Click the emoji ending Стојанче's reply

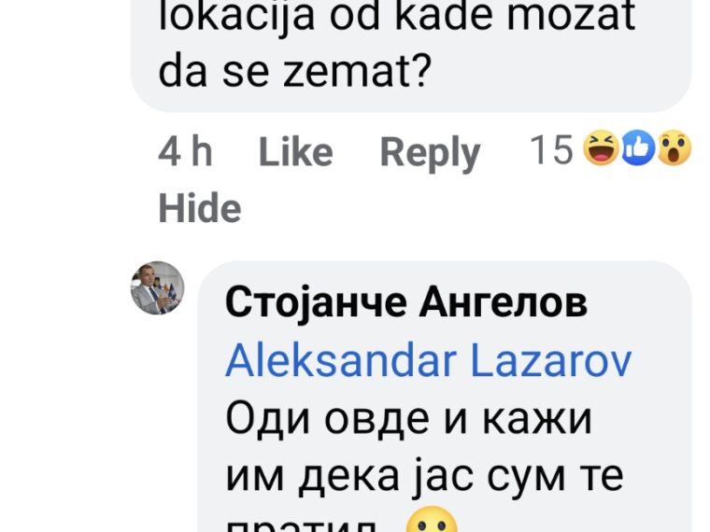(432, 519)
